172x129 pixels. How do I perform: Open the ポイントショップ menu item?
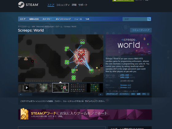63,19
